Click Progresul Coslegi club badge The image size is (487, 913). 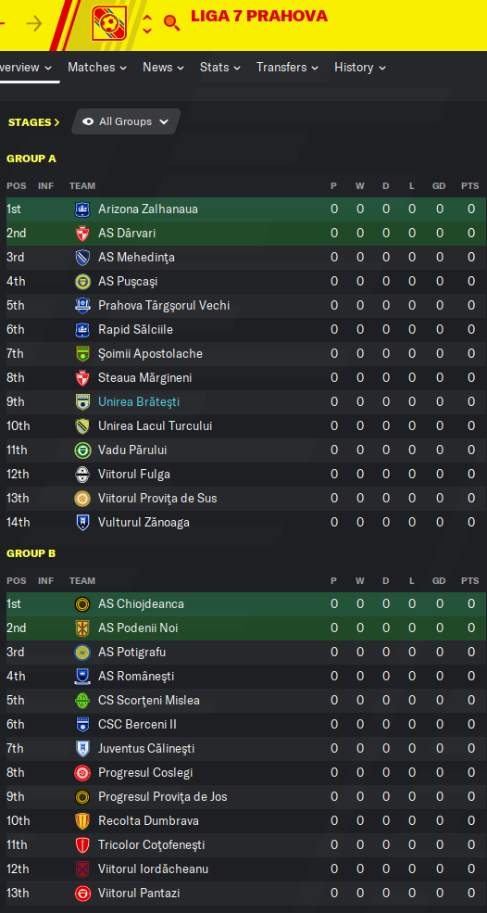82,773
